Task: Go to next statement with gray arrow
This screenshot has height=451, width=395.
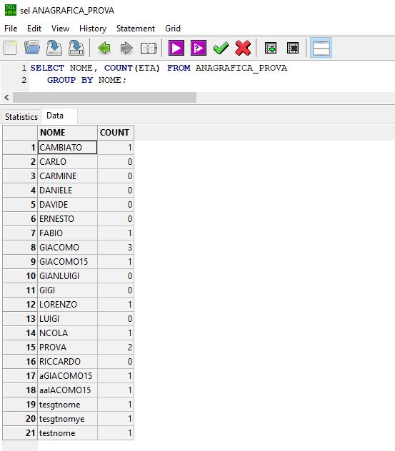Action: pos(126,48)
